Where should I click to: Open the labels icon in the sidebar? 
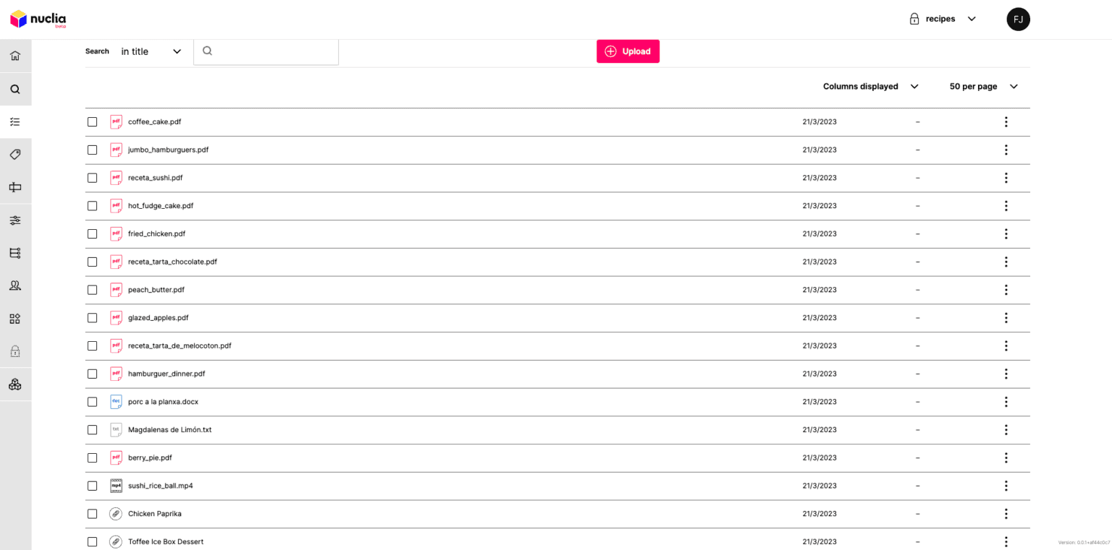(x=15, y=154)
